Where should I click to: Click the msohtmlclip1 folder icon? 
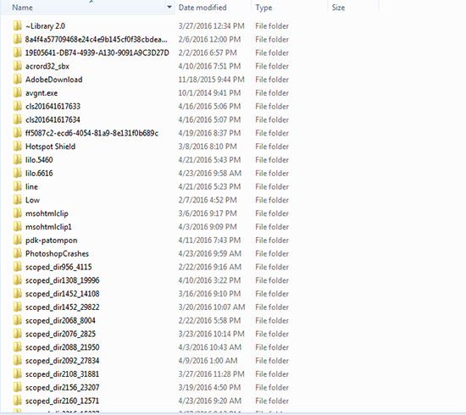pyautogui.click(x=18, y=227)
